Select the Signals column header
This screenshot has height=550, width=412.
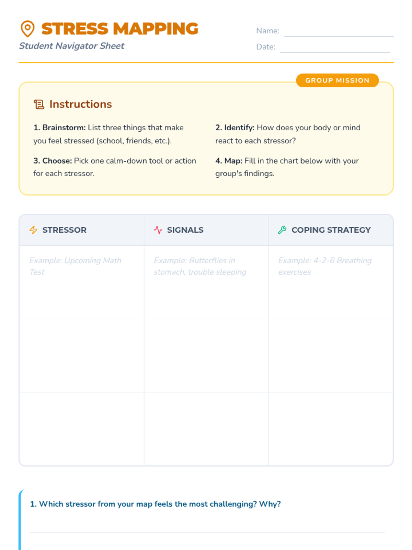click(x=206, y=230)
